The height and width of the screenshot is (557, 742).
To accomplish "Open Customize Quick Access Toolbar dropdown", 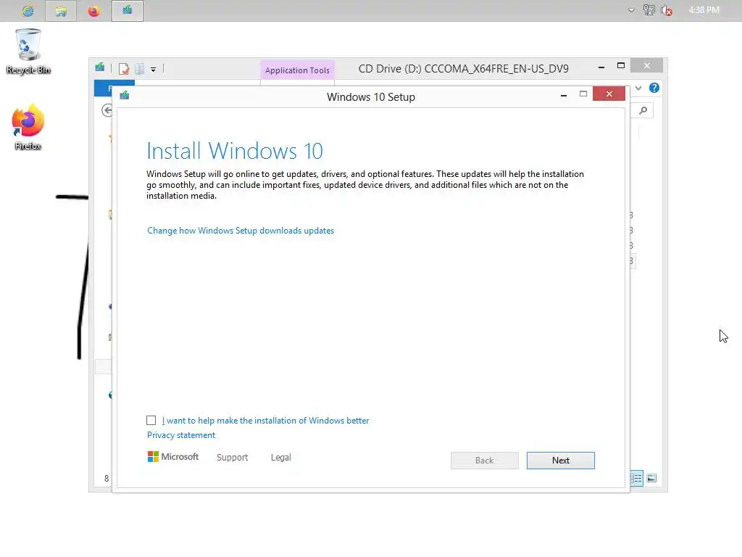I will click(154, 69).
